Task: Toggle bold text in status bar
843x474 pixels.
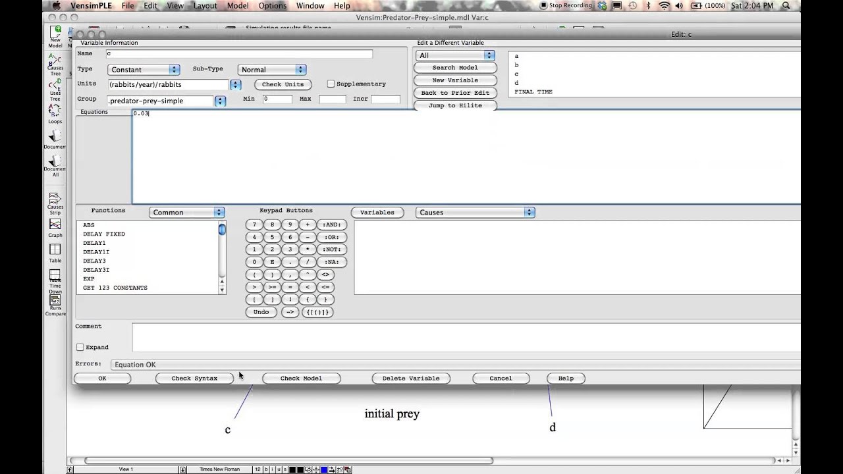Action: point(267,469)
